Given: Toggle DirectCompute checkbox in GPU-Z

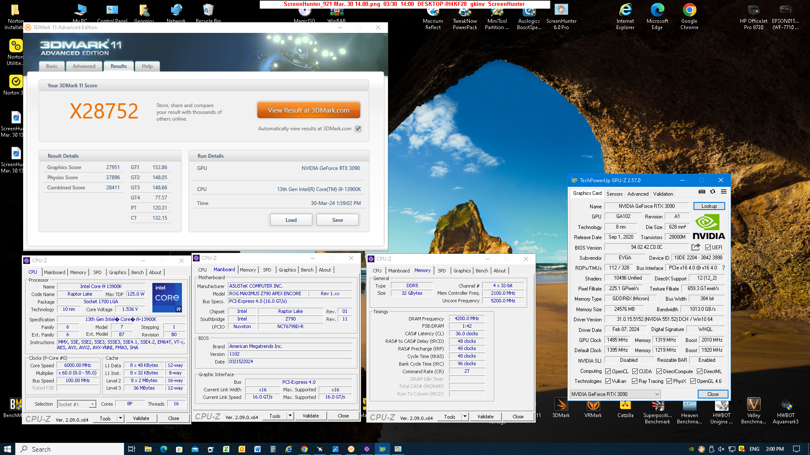Looking at the screenshot, I should pos(659,372).
